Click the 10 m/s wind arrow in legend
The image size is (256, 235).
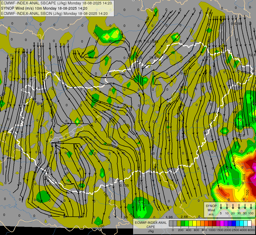pyautogui.click(x=227, y=207)
